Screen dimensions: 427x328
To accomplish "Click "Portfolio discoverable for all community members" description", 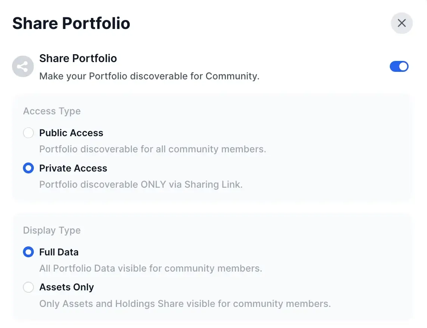I will [x=153, y=149].
